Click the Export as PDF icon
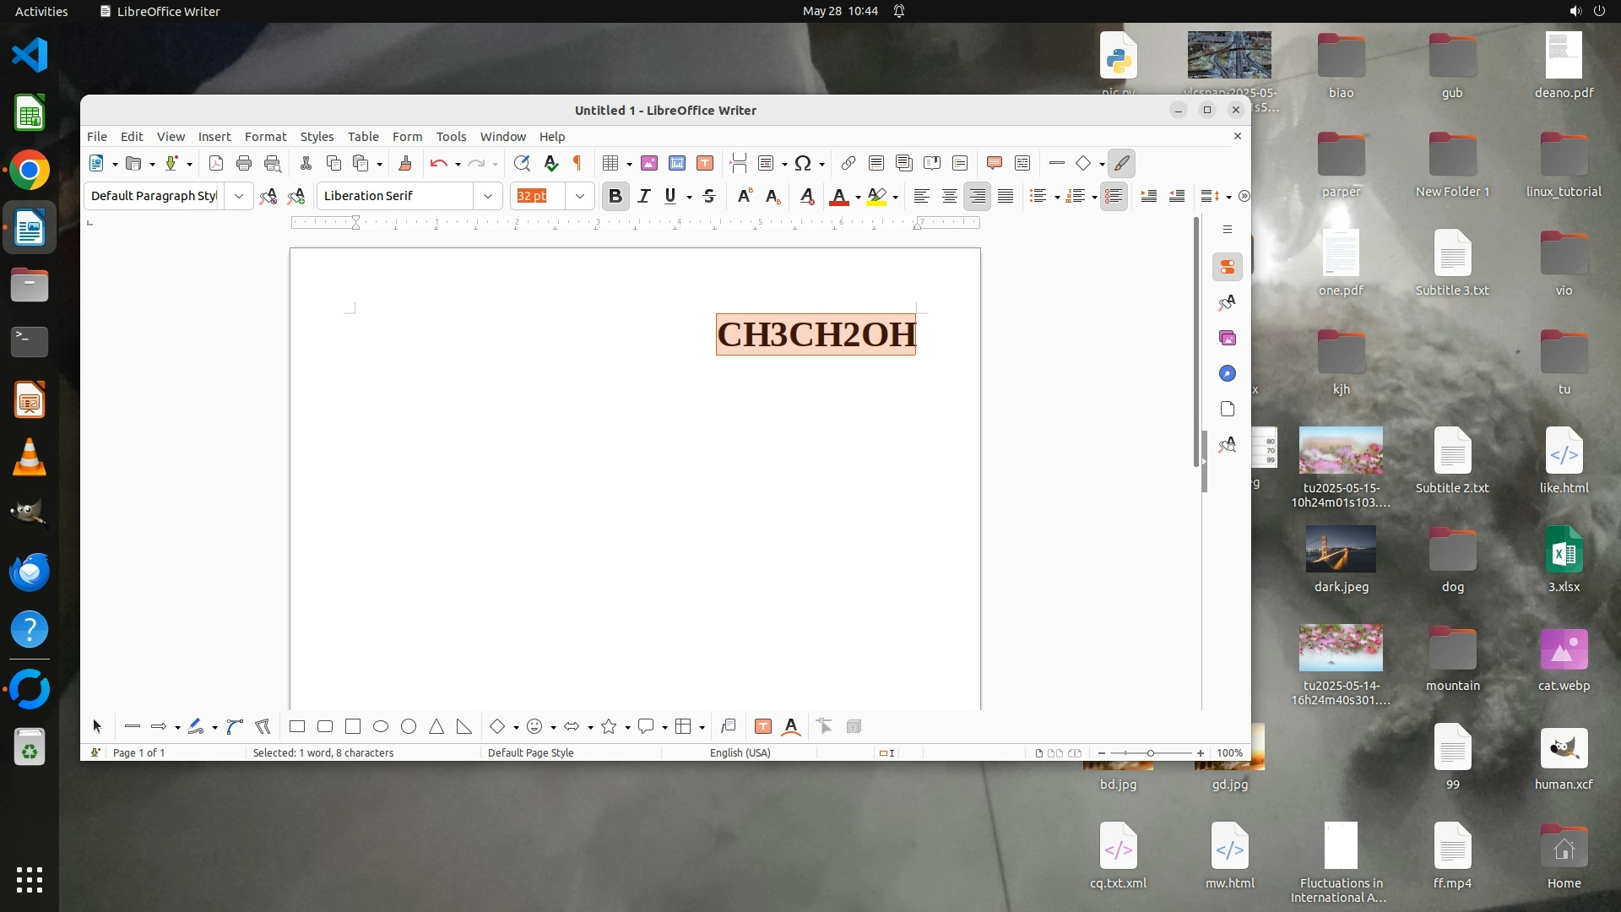The height and width of the screenshot is (912, 1621). click(x=216, y=164)
